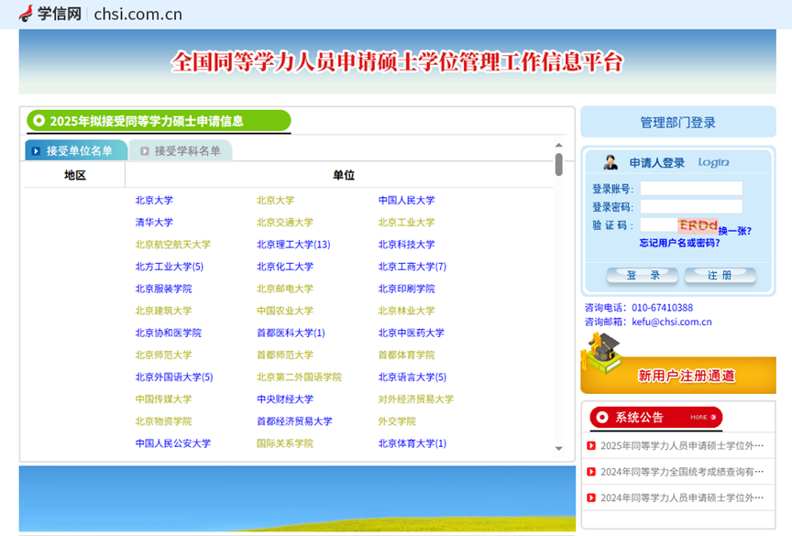Open the 北京语言大学(5) link
Viewport: 792px width, 536px height.
click(x=412, y=378)
